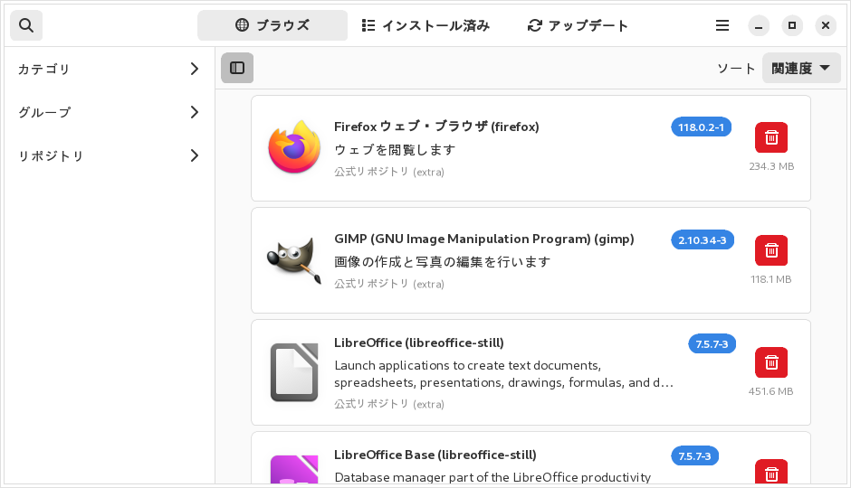This screenshot has width=851, height=488.
Task: Click the 234.3 MB size label
Action: pyautogui.click(x=771, y=166)
